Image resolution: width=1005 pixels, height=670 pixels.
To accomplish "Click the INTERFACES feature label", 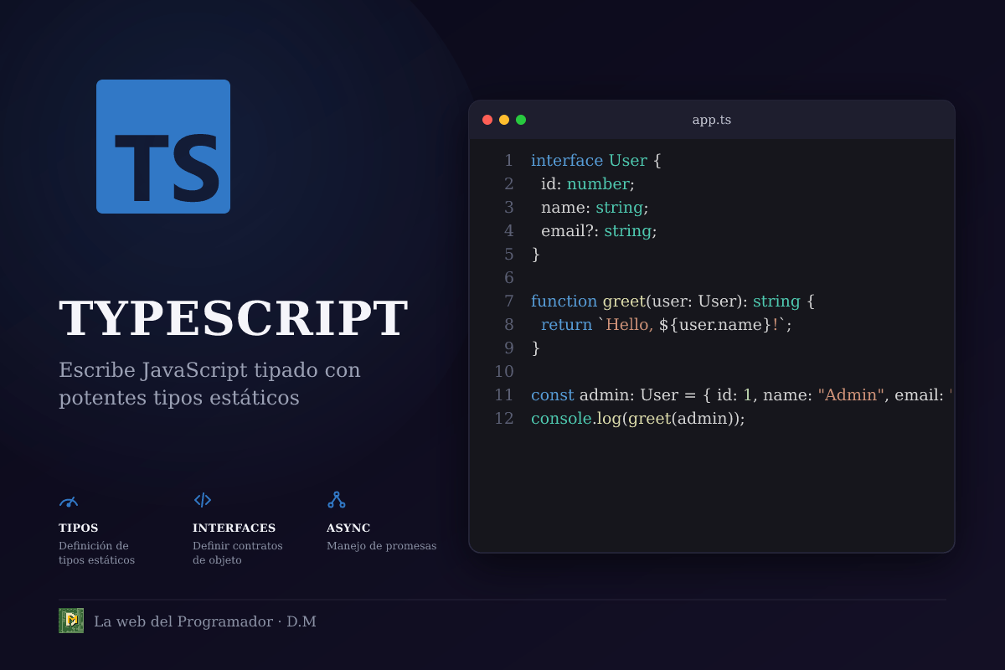I will (x=234, y=528).
